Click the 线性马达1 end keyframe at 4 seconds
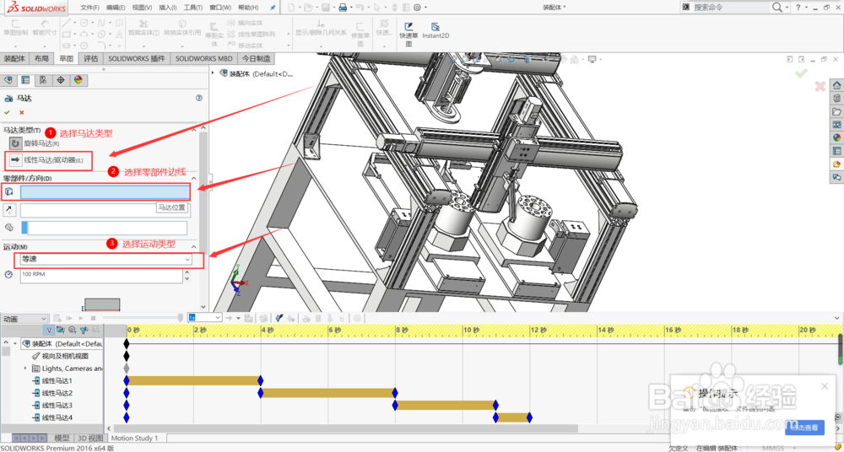Screen dimensions: 844x452 point(261,380)
